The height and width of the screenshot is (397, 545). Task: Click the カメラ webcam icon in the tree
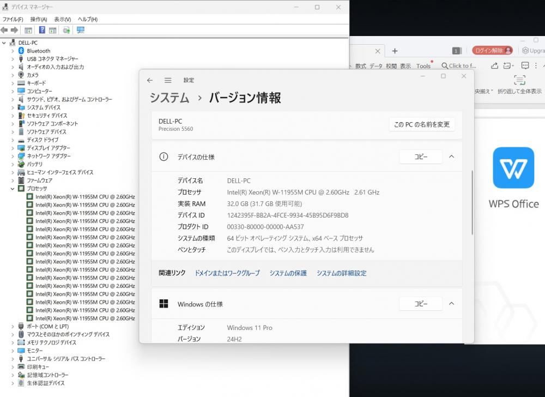[21, 75]
